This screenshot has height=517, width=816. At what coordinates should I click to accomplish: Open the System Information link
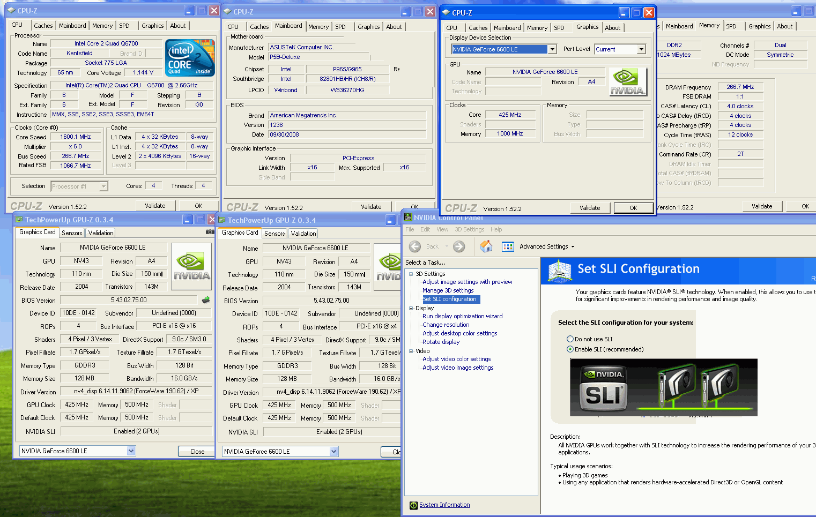[444, 505]
